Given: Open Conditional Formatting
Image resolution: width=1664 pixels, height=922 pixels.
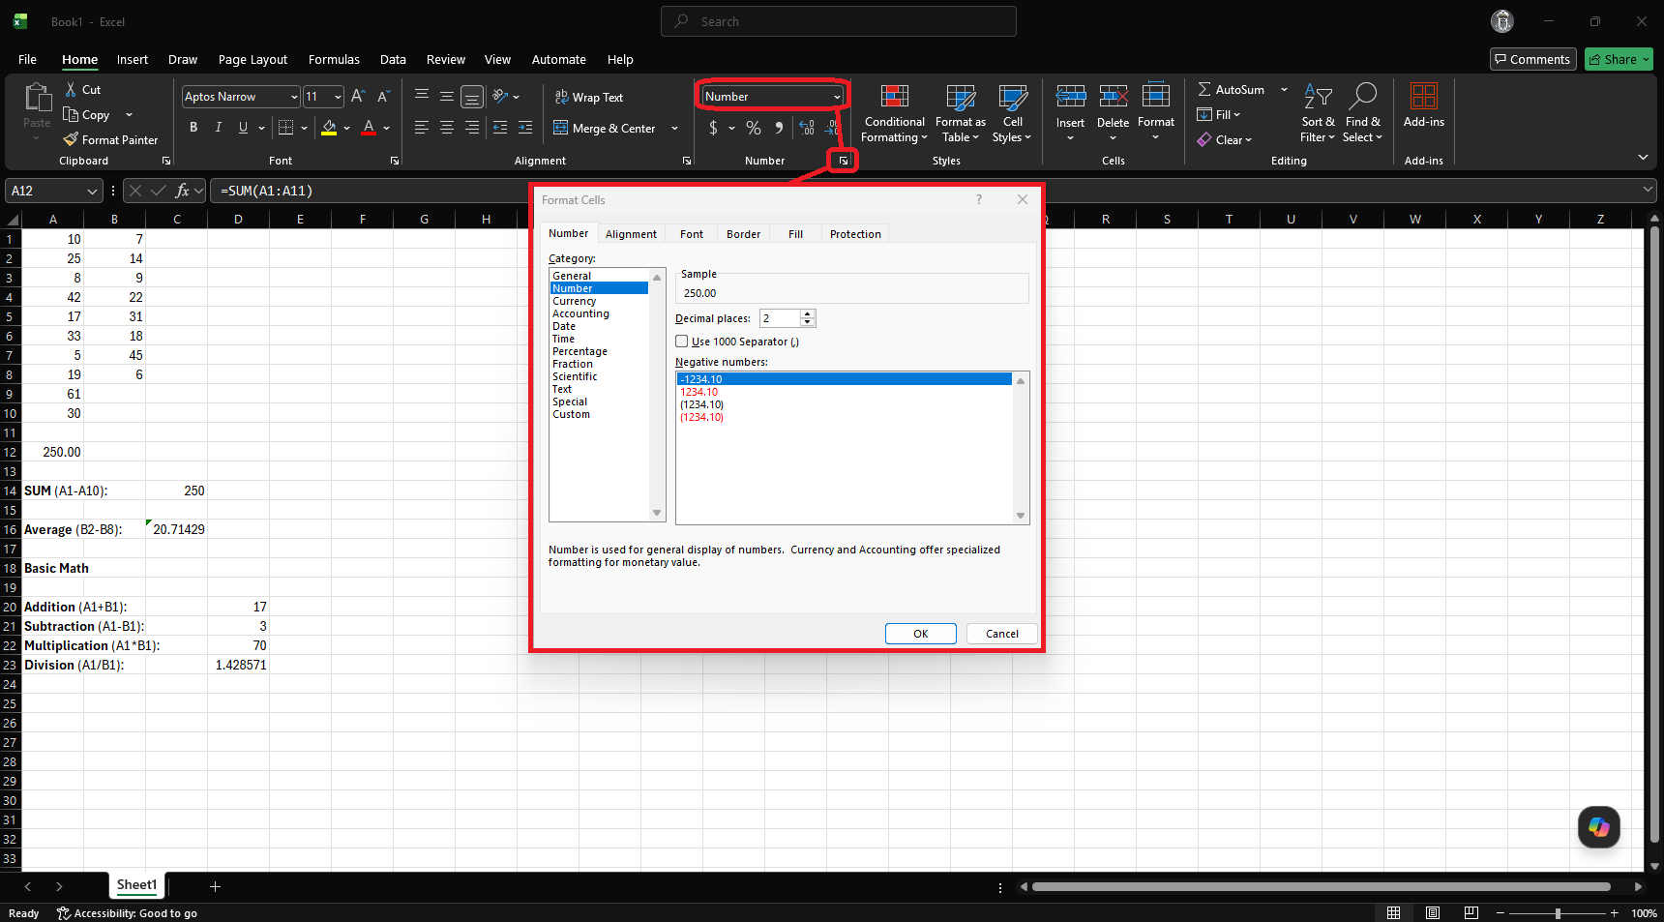Looking at the screenshot, I should point(894,113).
